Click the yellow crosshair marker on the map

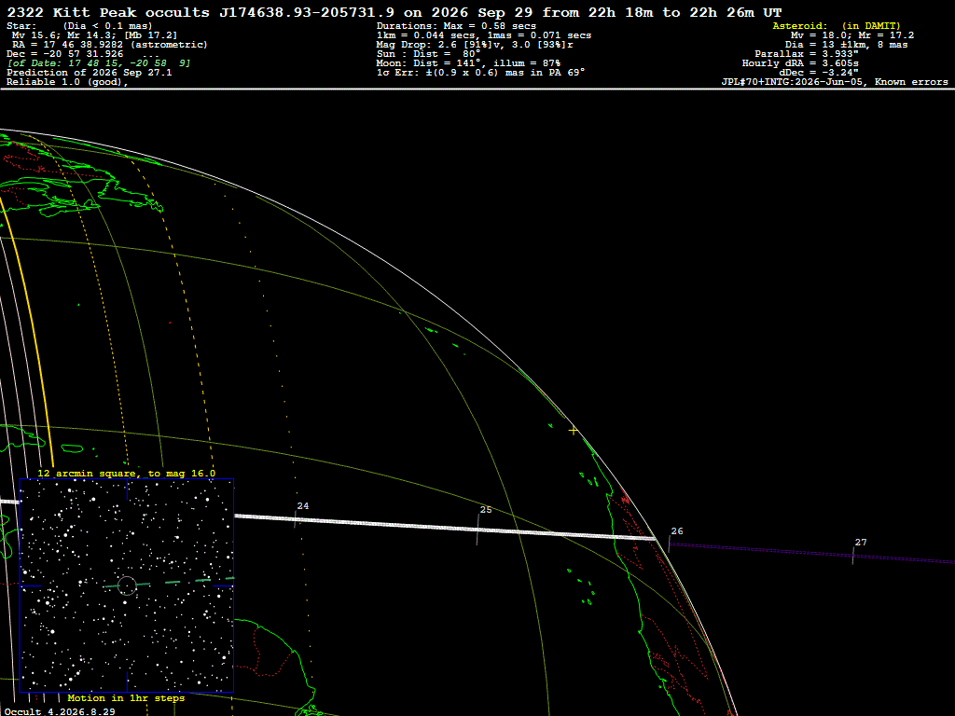(574, 431)
